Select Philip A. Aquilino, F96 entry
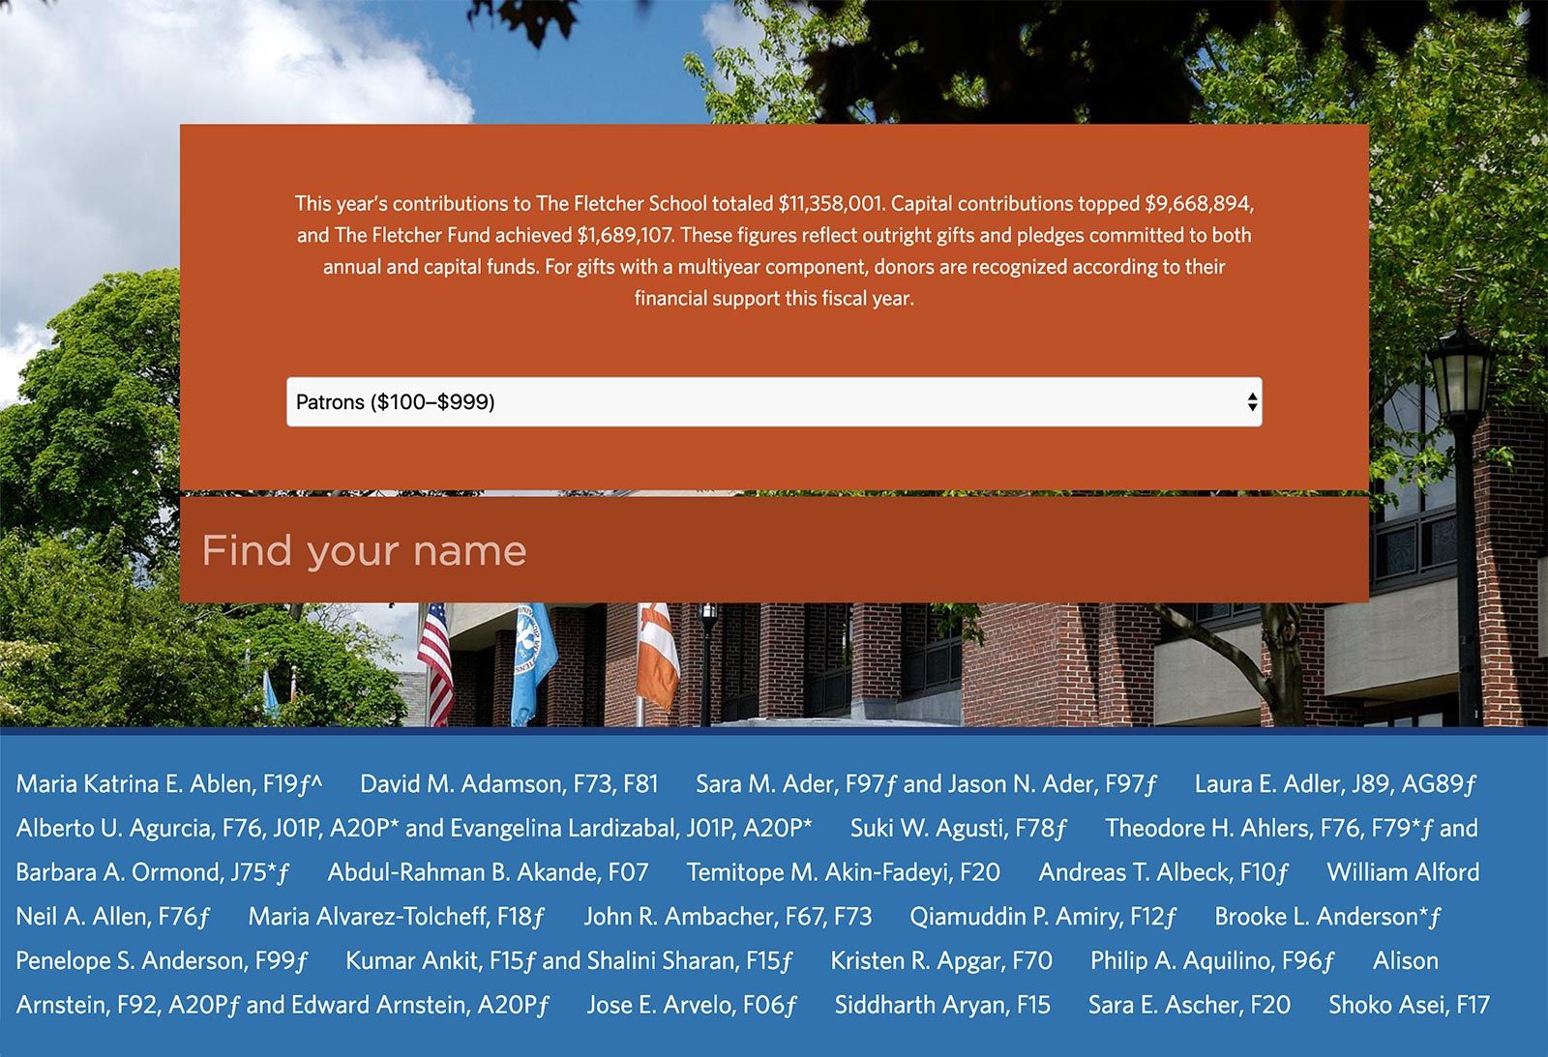This screenshot has height=1057, width=1548. [x=1212, y=960]
